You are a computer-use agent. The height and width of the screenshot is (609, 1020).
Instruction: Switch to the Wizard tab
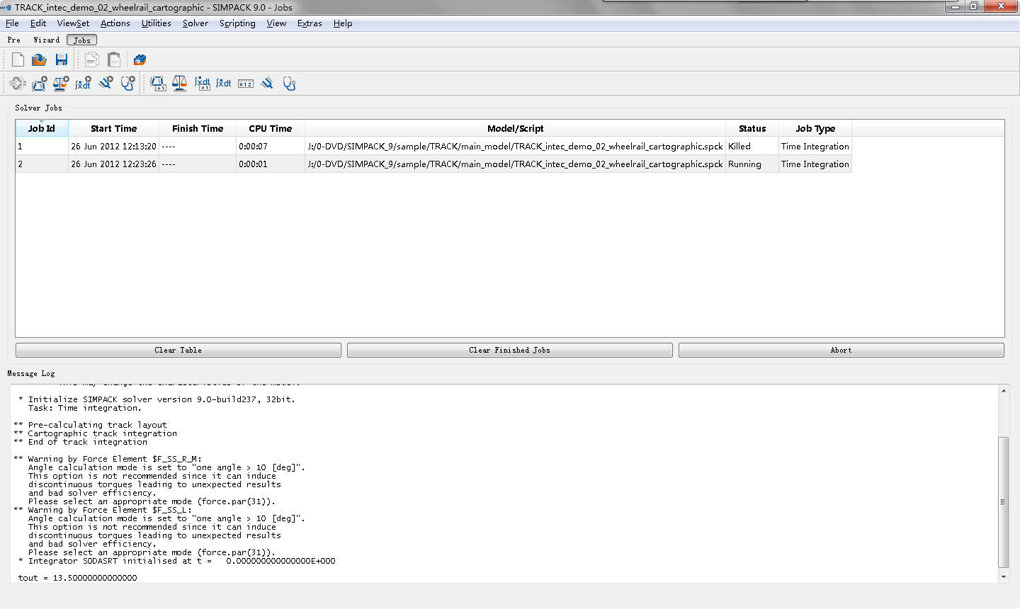pos(47,40)
